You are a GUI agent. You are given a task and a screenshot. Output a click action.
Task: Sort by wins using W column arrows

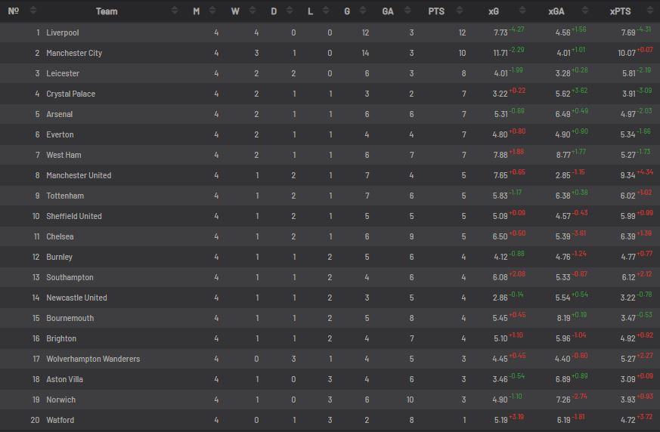(253, 11)
